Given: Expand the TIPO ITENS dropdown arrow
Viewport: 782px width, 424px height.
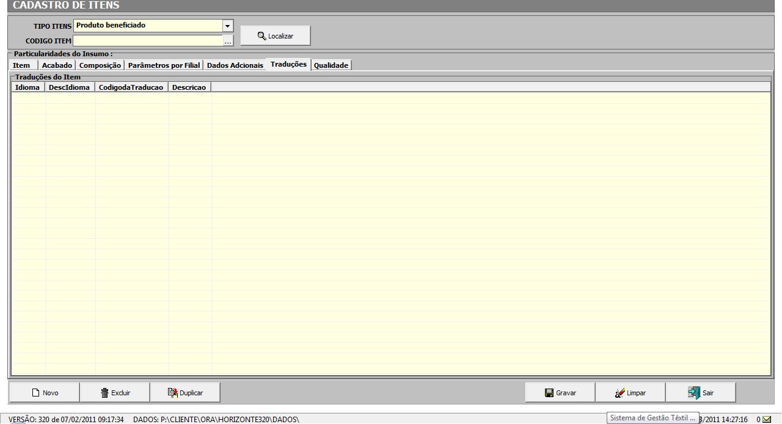Looking at the screenshot, I should pos(228,26).
